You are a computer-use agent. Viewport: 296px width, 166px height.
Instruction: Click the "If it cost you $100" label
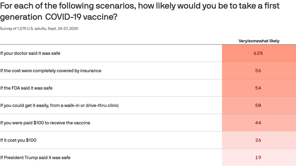pyautogui.click(x=18, y=140)
